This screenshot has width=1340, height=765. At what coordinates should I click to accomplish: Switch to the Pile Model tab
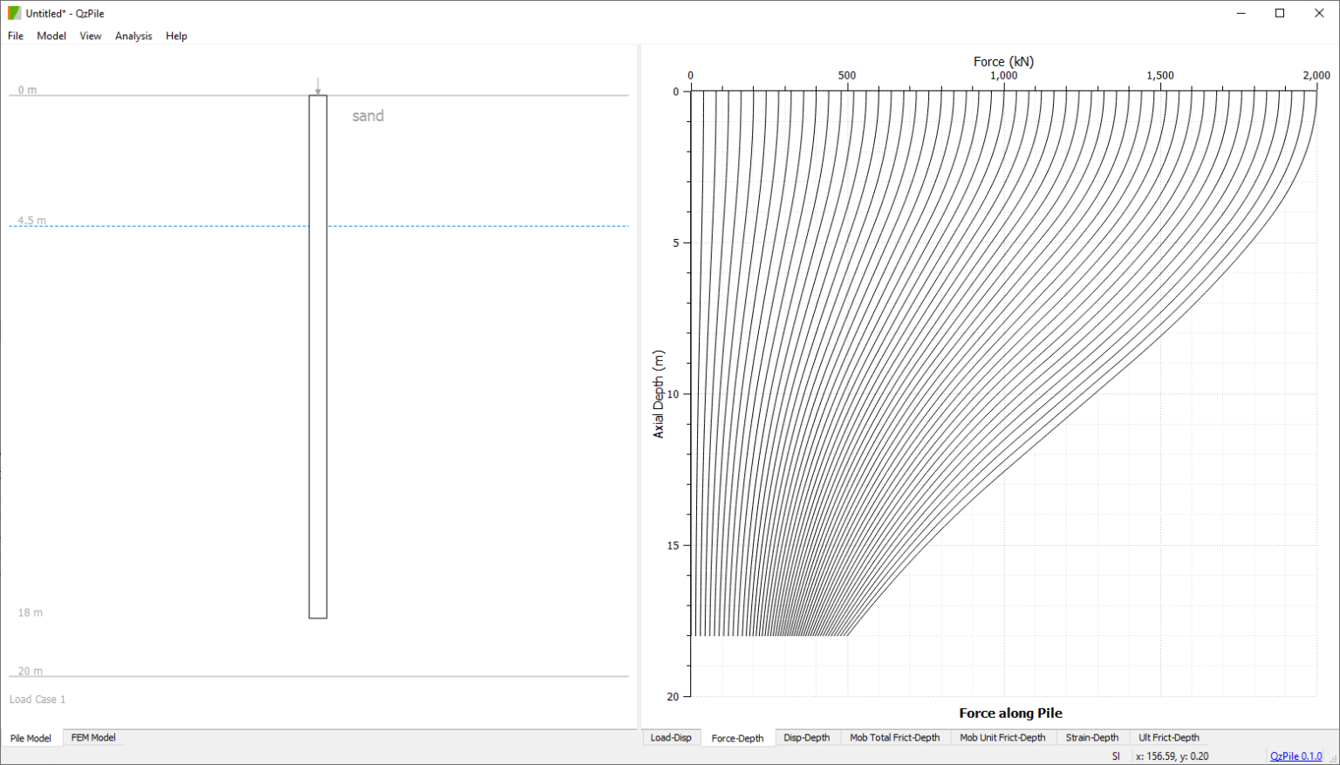(x=31, y=738)
